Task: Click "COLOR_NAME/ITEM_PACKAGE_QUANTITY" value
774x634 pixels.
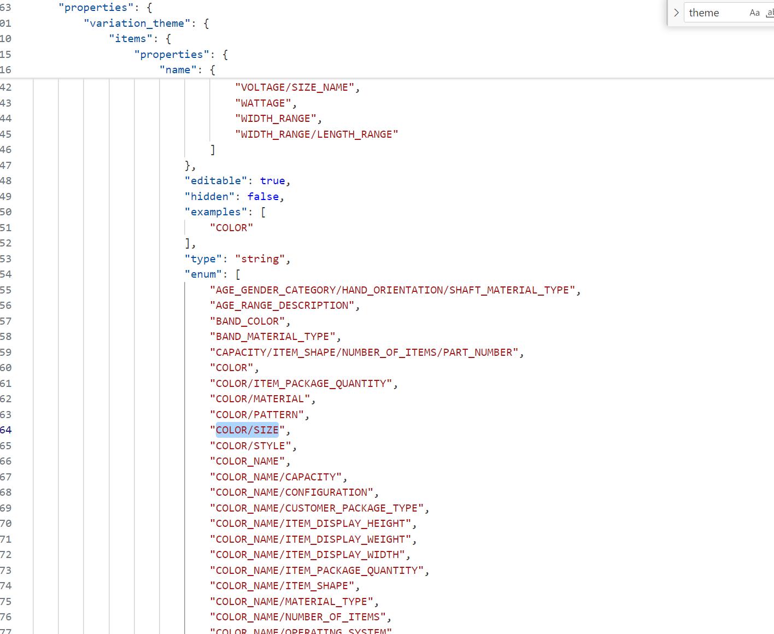Action: 317,571
